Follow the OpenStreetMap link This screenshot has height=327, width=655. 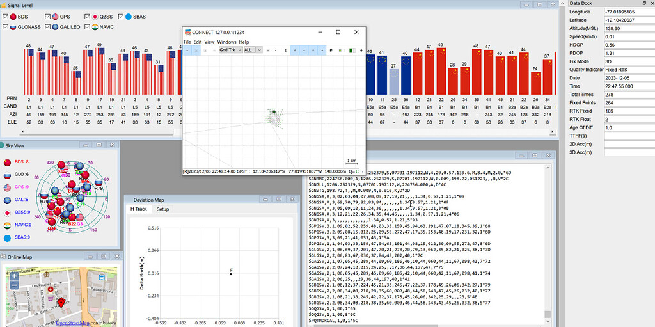point(72,323)
